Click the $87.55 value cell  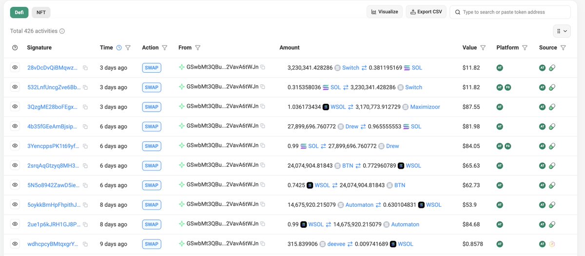pos(471,107)
